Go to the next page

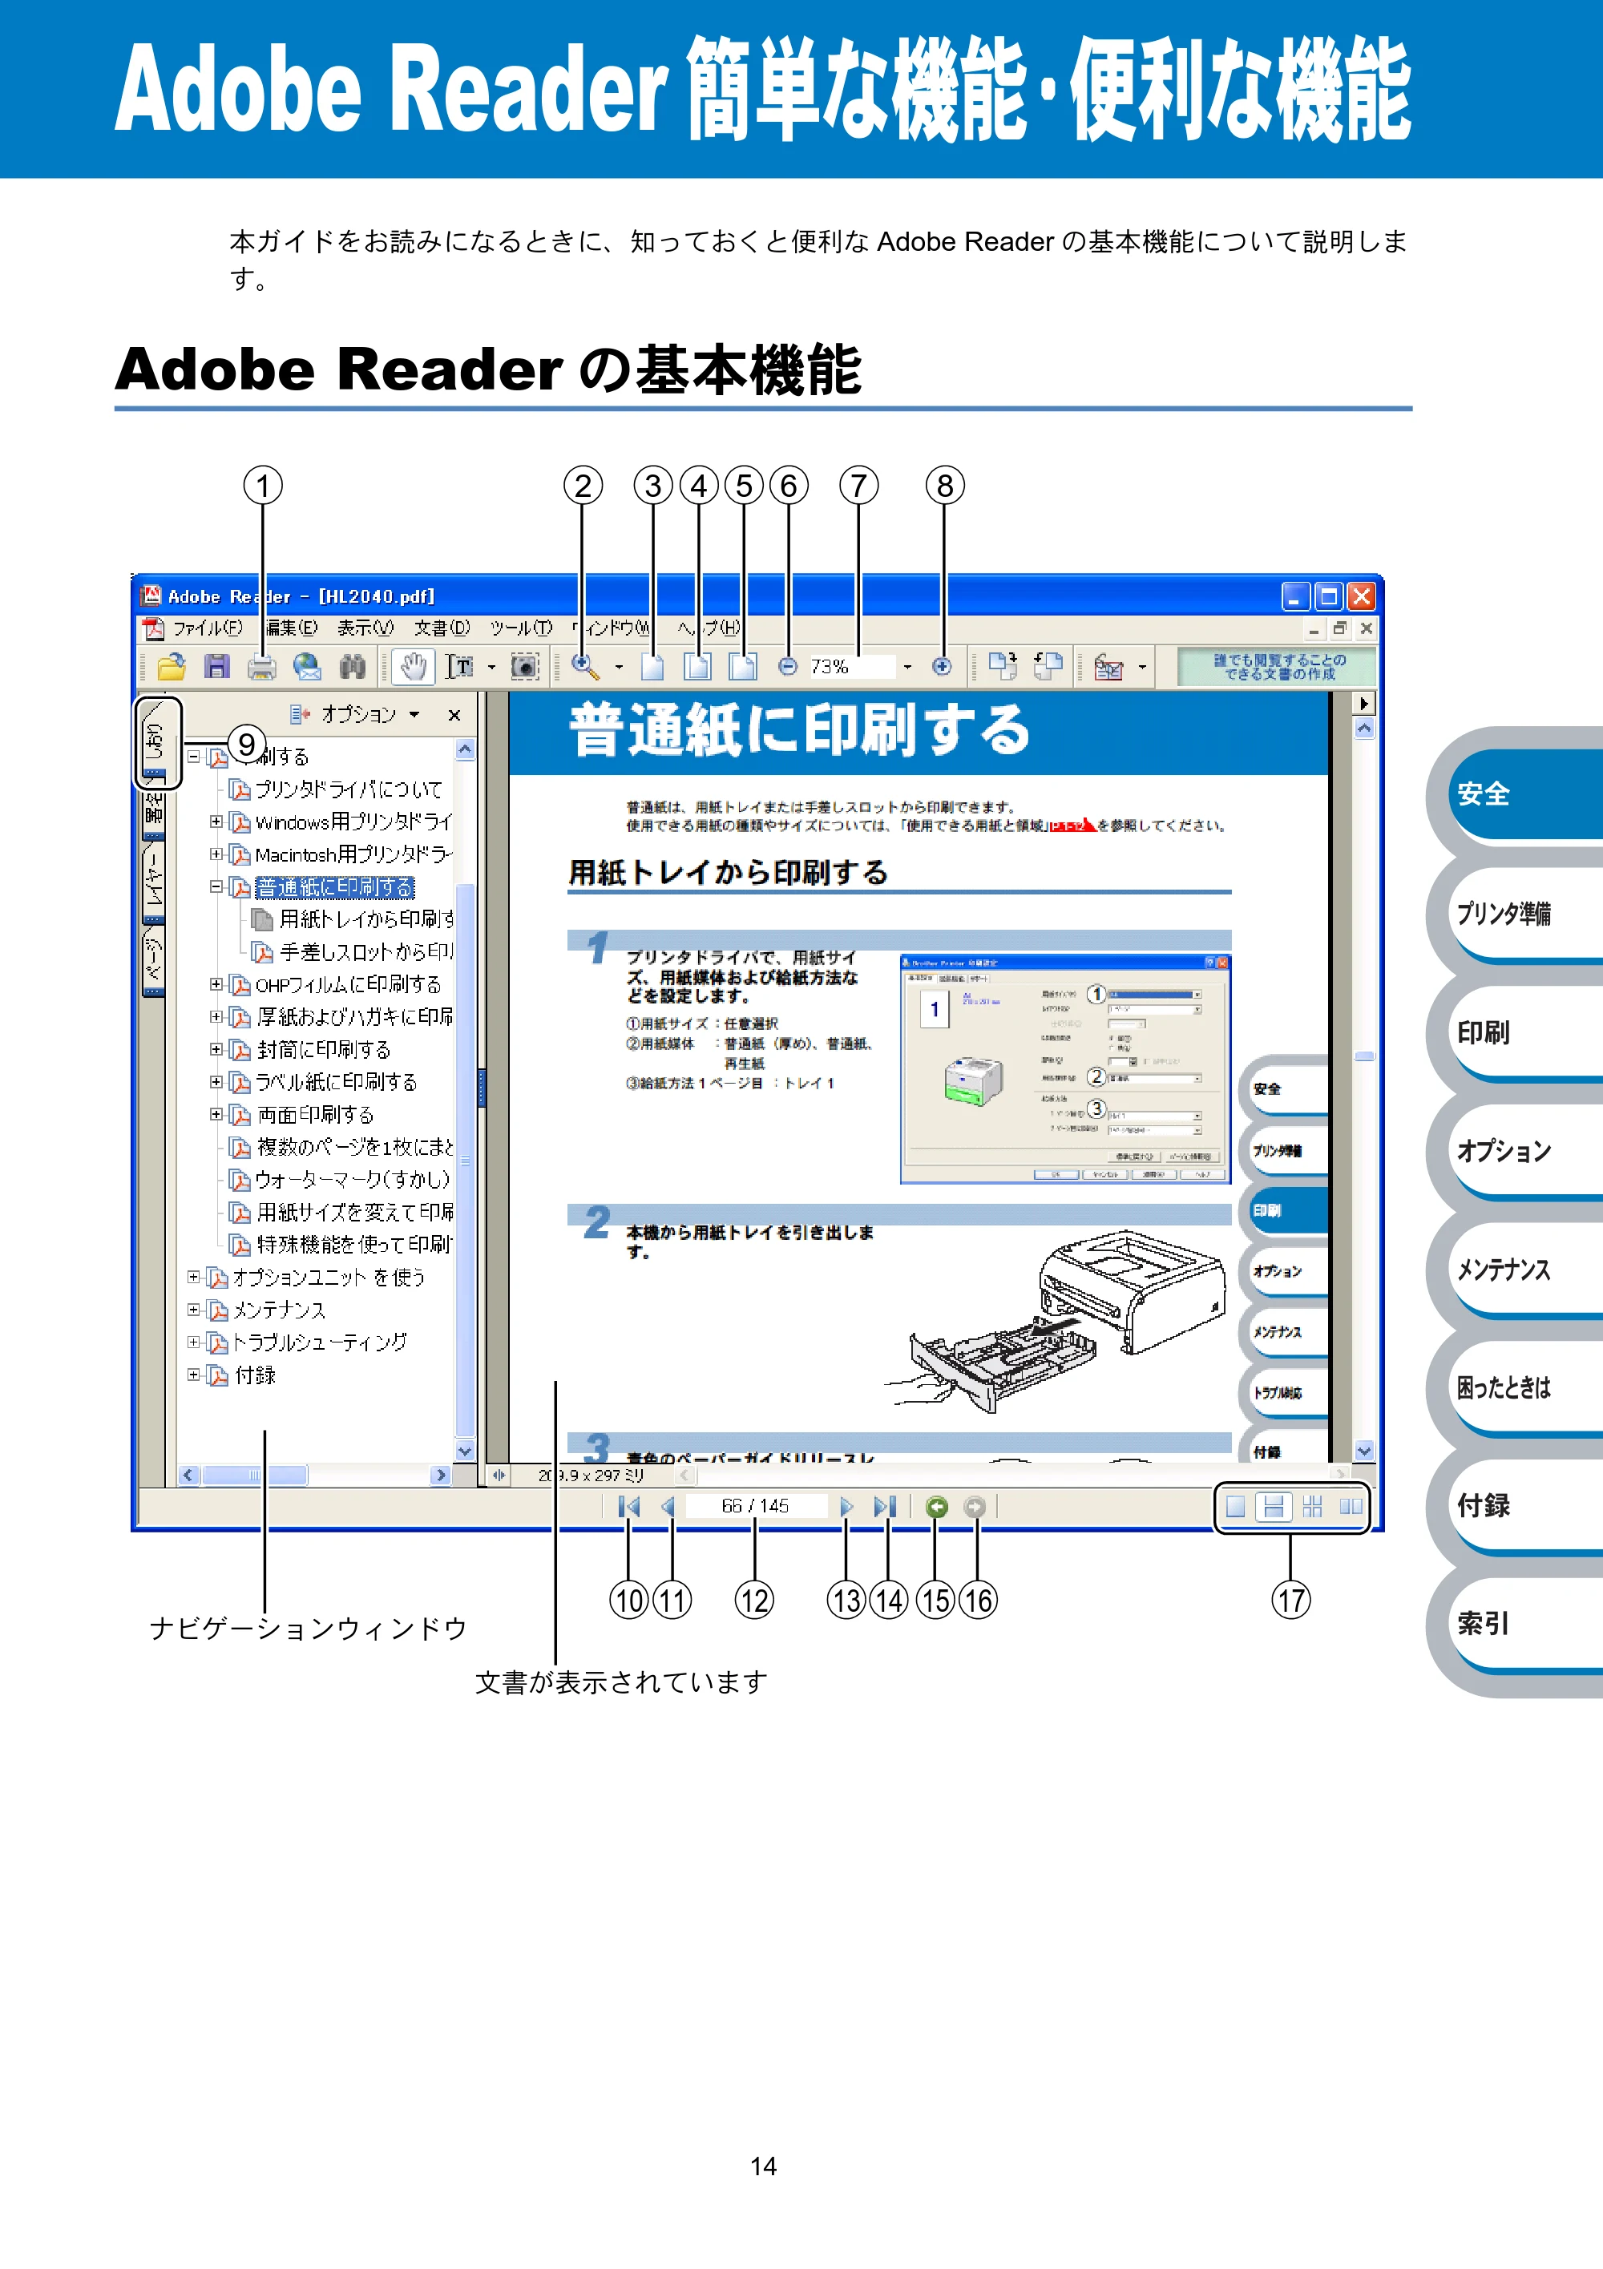pyautogui.click(x=846, y=1506)
